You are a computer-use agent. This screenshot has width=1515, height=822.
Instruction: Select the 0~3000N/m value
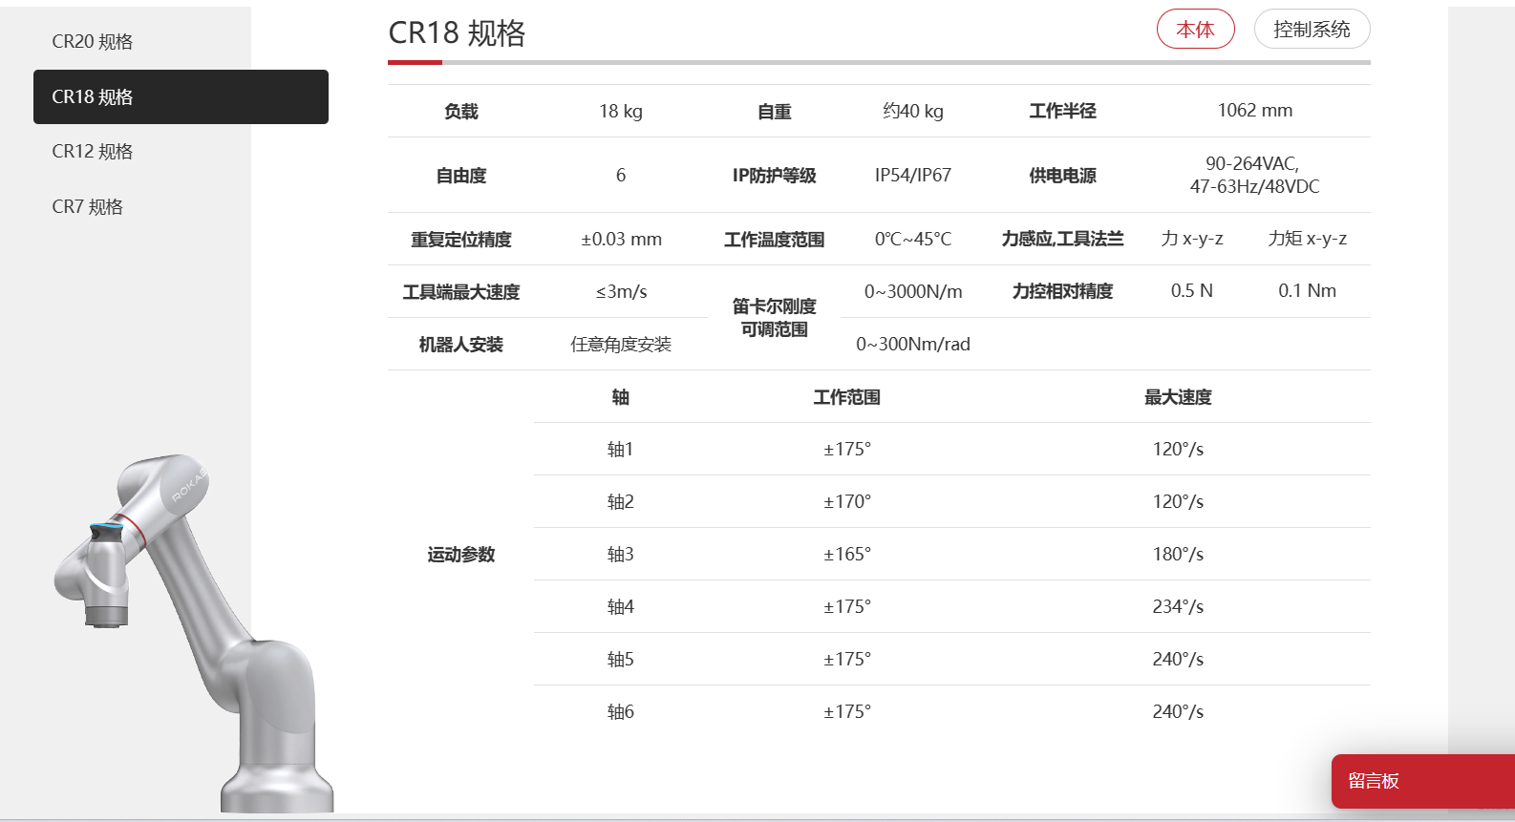[x=913, y=292]
